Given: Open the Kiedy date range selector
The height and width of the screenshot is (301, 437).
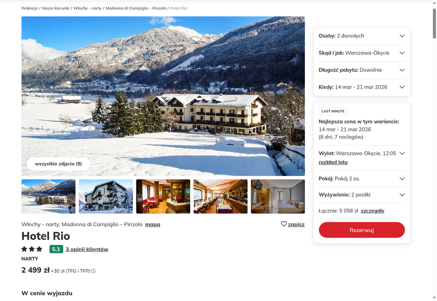Looking at the screenshot, I should point(362,87).
